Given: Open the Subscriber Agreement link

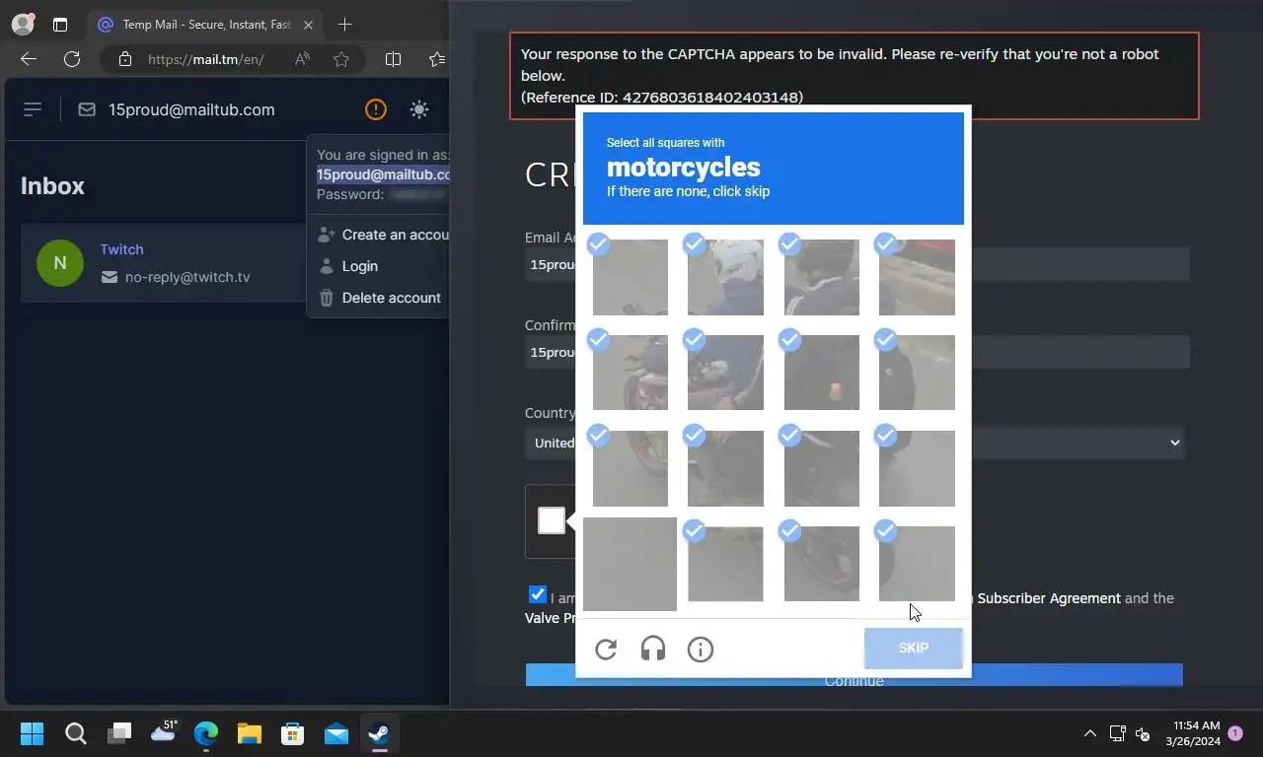Looking at the screenshot, I should pyautogui.click(x=1049, y=598).
